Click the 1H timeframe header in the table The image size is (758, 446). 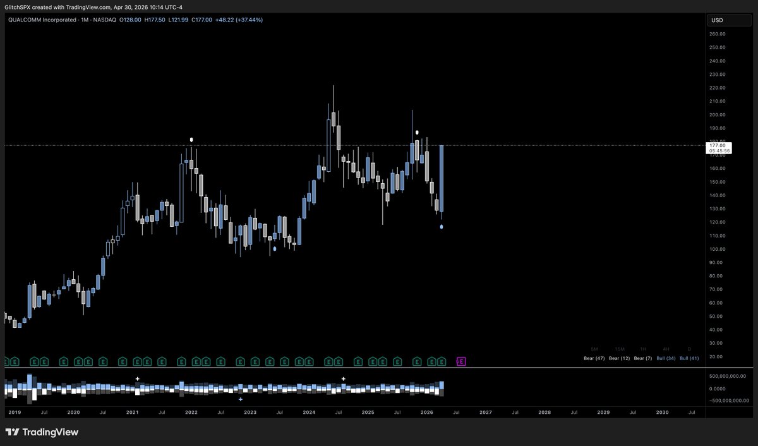click(x=643, y=349)
